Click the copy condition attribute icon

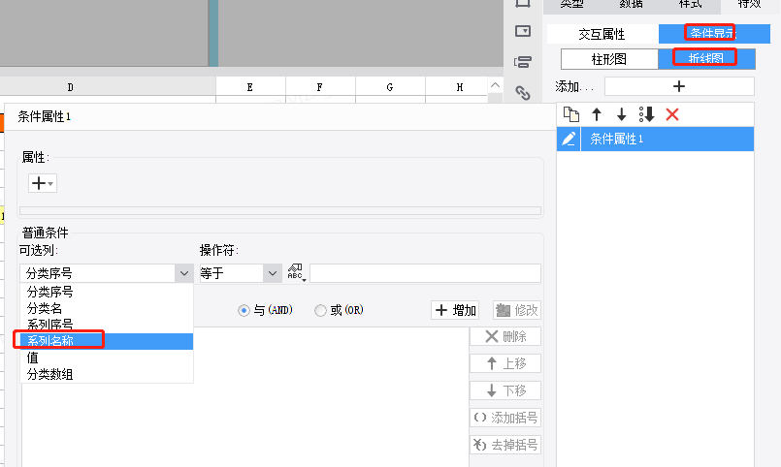coord(571,114)
